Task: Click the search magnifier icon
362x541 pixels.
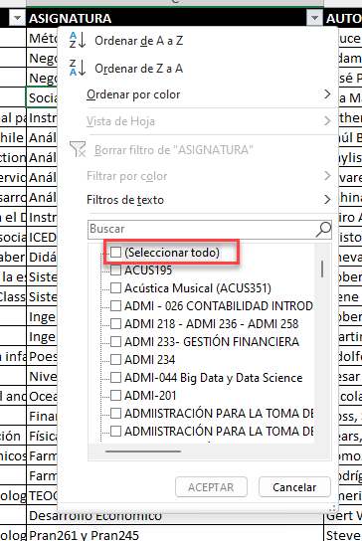Action: pyautogui.click(x=323, y=230)
